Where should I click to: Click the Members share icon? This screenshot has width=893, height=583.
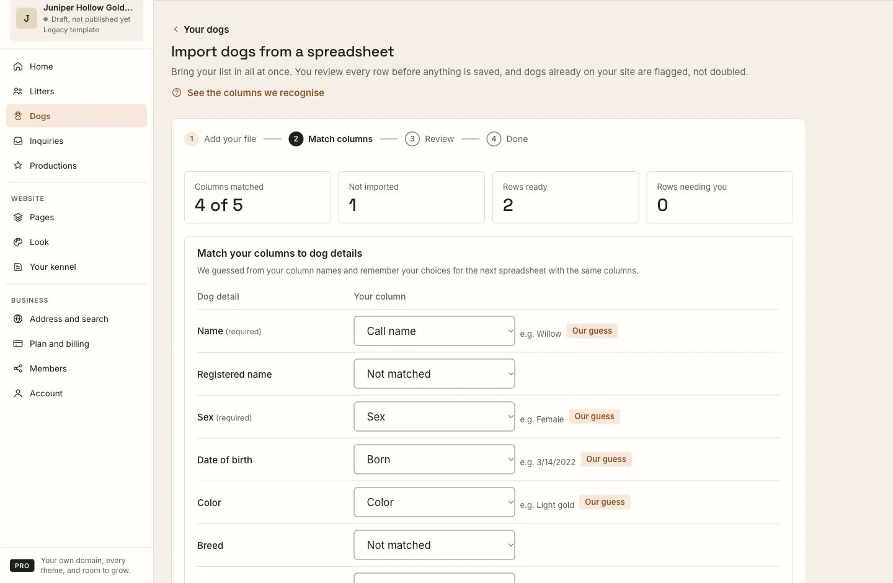click(18, 368)
